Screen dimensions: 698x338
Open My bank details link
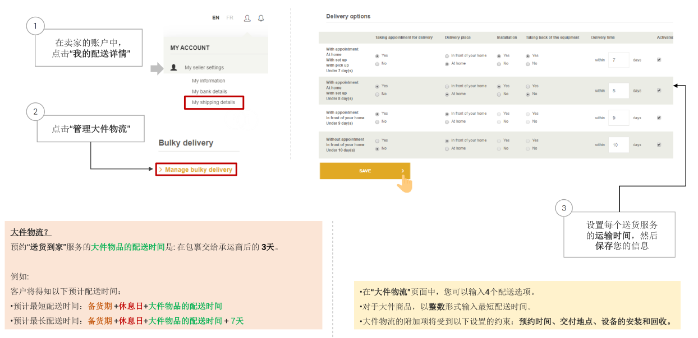click(209, 92)
